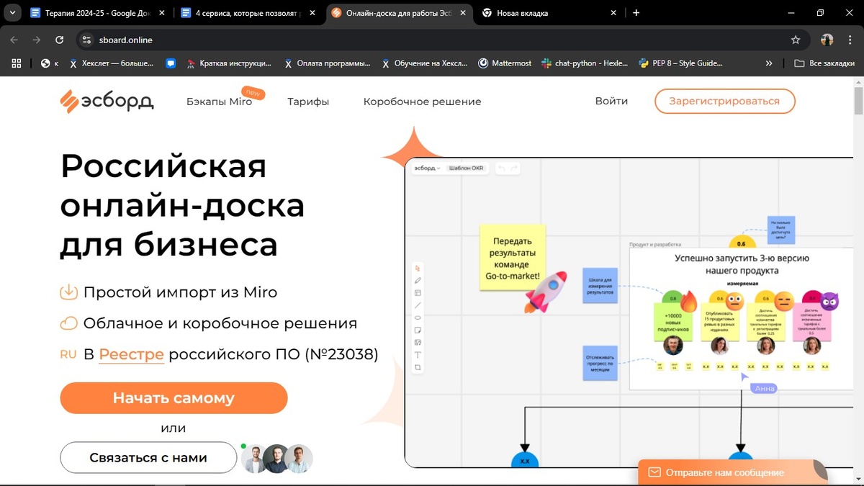Open Chrome three-dot menu
The height and width of the screenshot is (486, 864).
(850, 40)
